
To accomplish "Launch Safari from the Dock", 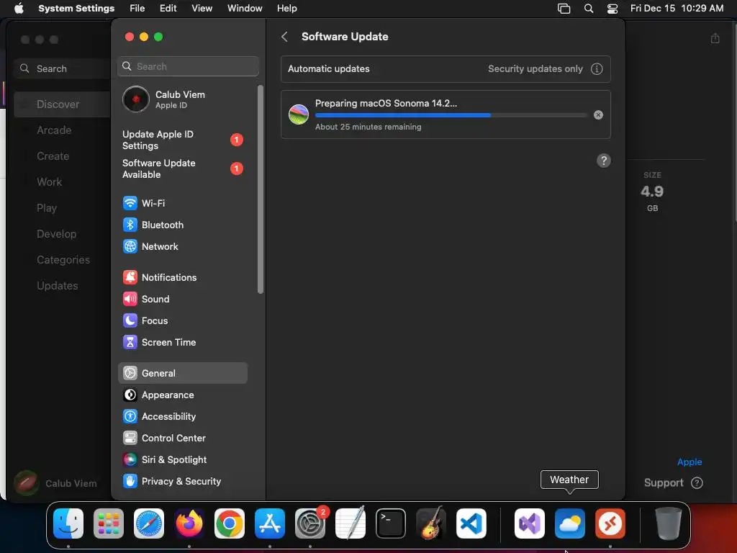I will tap(149, 523).
